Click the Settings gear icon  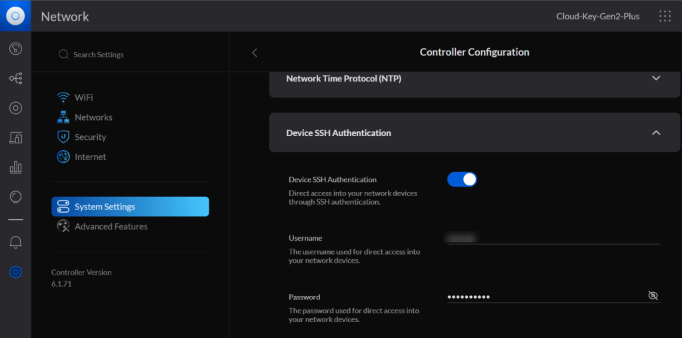pos(15,272)
